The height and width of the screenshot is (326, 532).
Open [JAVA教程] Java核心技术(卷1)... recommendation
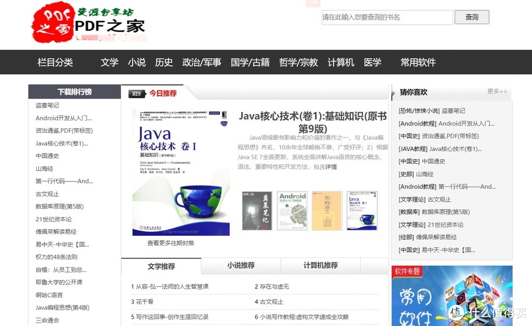pos(440,149)
